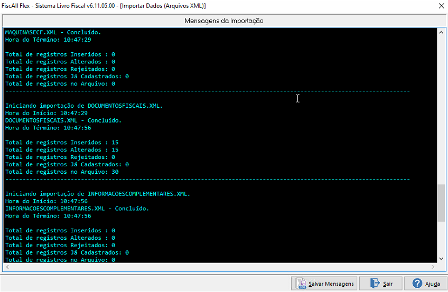Click the vertical scrollbar thumb
The image size is (448, 292).
pos(441,203)
